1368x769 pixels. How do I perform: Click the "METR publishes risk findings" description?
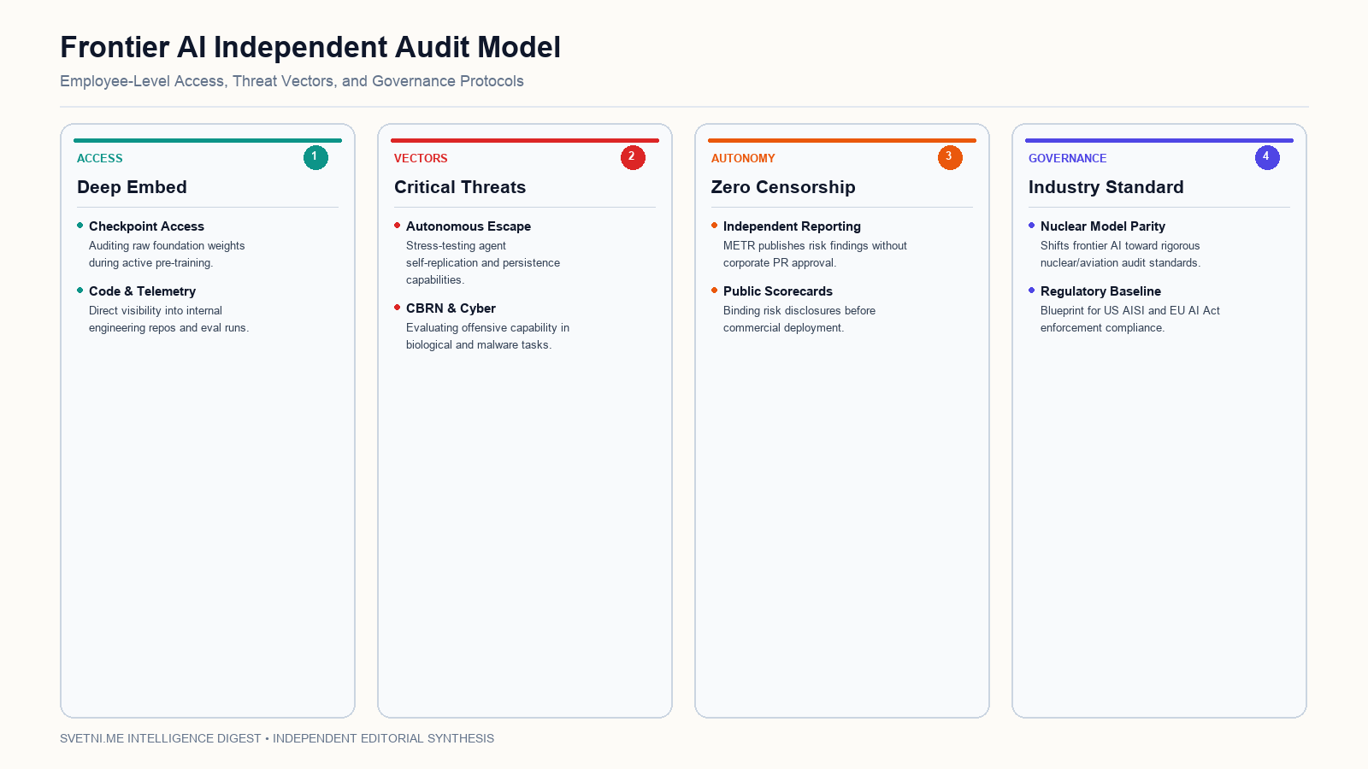tap(815, 255)
